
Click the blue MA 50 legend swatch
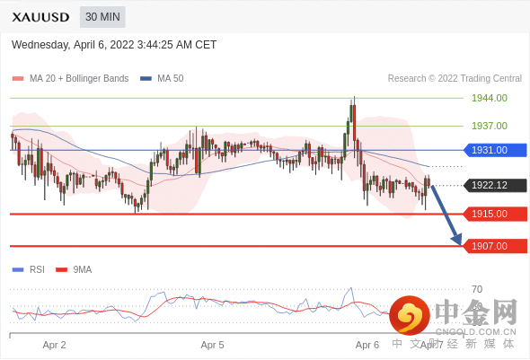pyautogui.click(x=146, y=79)
